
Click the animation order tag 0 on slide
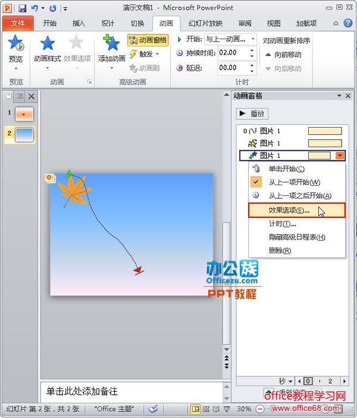click(x=49, y=178)
